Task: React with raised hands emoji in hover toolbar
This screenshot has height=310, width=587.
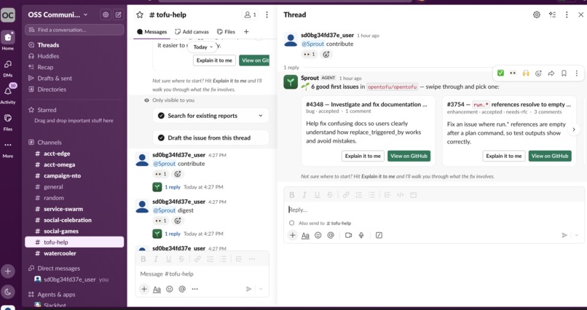Action: (x=526, y=73)
